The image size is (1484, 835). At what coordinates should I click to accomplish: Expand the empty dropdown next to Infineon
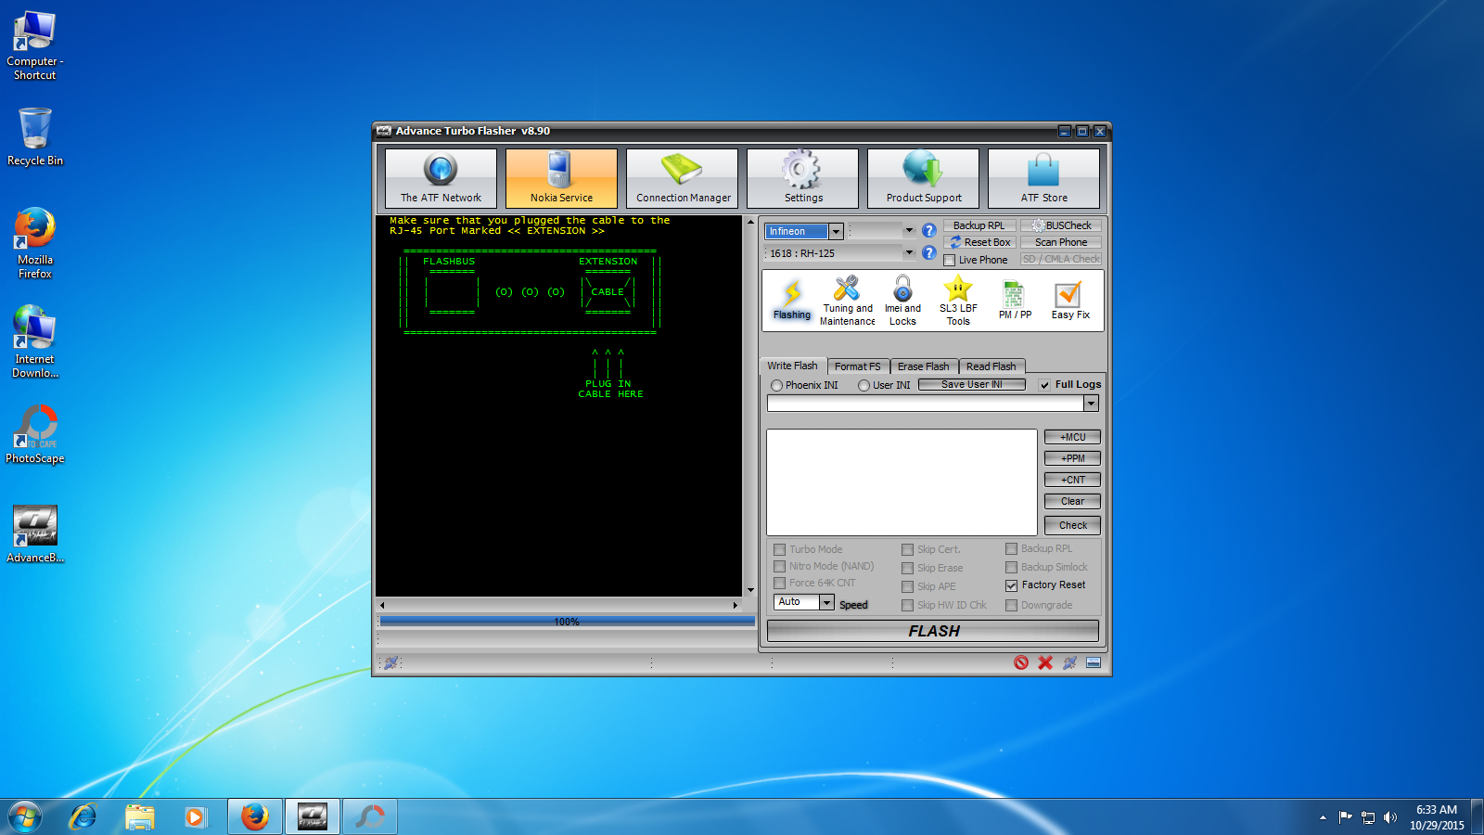[x=909, y=231]
